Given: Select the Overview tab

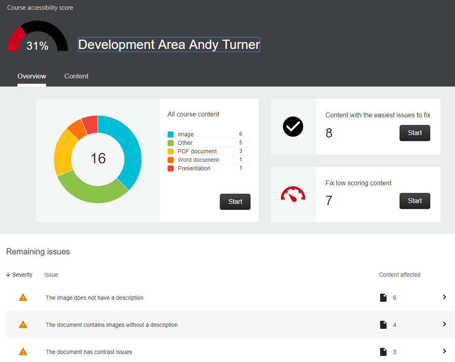Looking at the screenshot, I should (x=32, y=76).
